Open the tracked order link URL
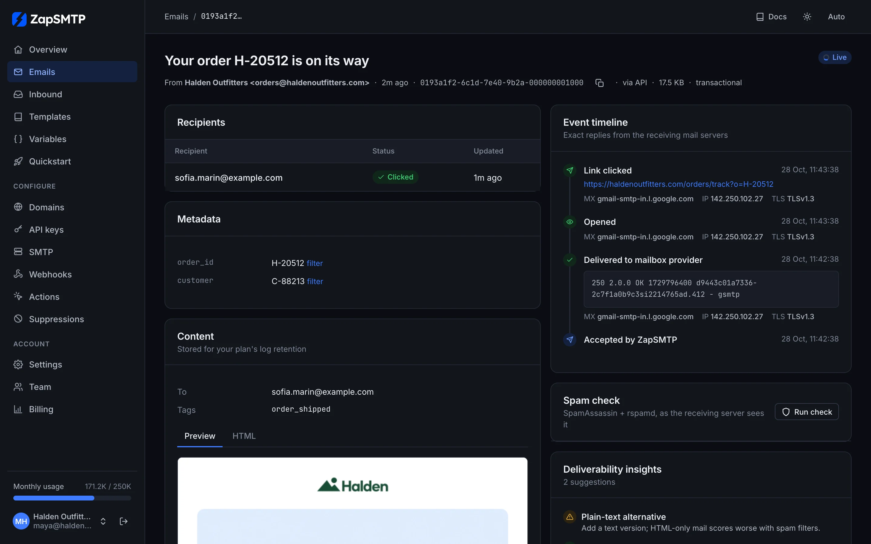The height and width of the screenshot is (544, 871). pyautogui.click(x=678, y=184)
